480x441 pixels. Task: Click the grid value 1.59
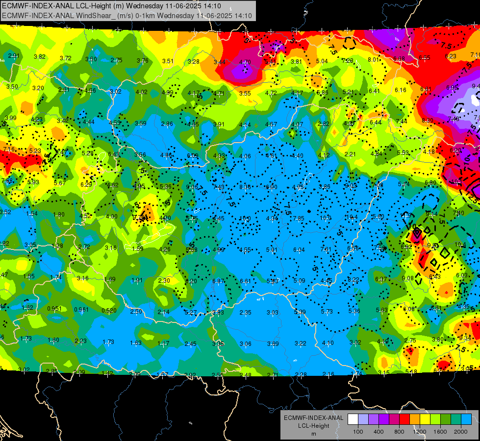pyautogui.click(x=137, y=248)
